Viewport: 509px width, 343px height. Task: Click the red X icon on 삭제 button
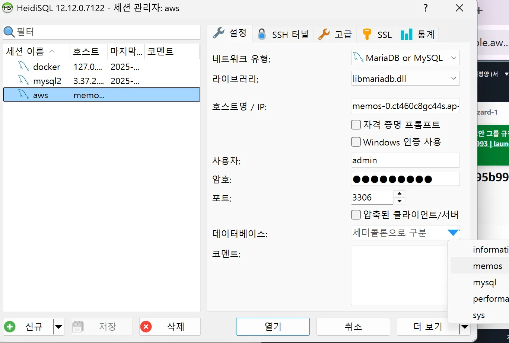click(x=146, y=327)
